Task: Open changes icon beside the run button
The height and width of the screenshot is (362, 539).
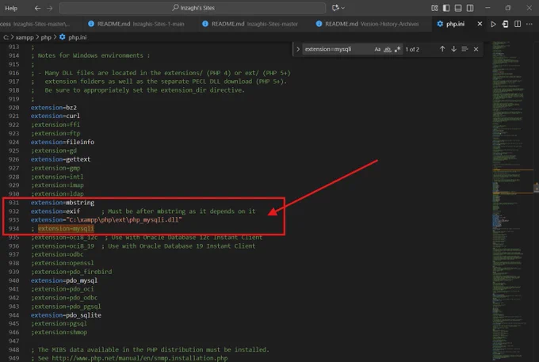Action: 506,24
